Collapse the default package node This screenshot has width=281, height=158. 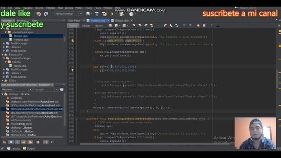click(x=6, y=32)
